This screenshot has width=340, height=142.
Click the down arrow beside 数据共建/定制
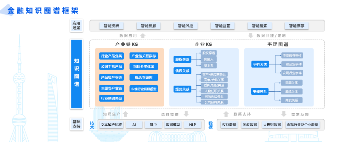coord(251,36)
